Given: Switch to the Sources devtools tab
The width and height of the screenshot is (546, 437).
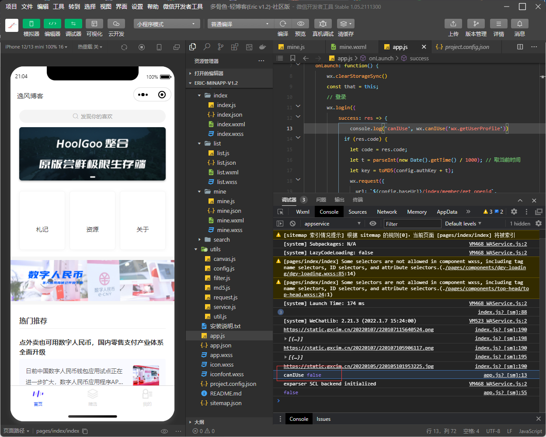Looking at the screenshot, I should tap(358, 212).
